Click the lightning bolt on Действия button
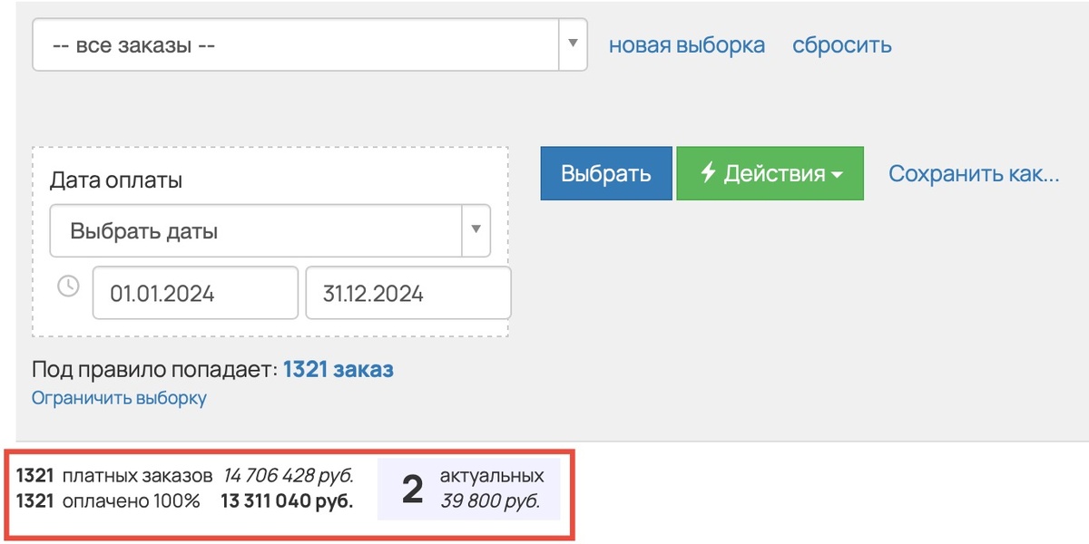 pyautogui.click(x=711, y=173)
